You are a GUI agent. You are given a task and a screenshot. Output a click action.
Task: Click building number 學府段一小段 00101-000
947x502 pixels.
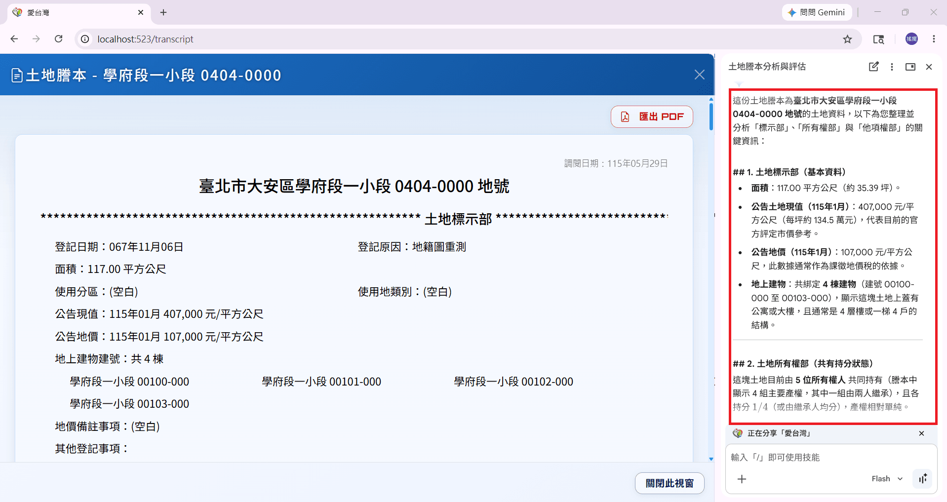point(321,382)
